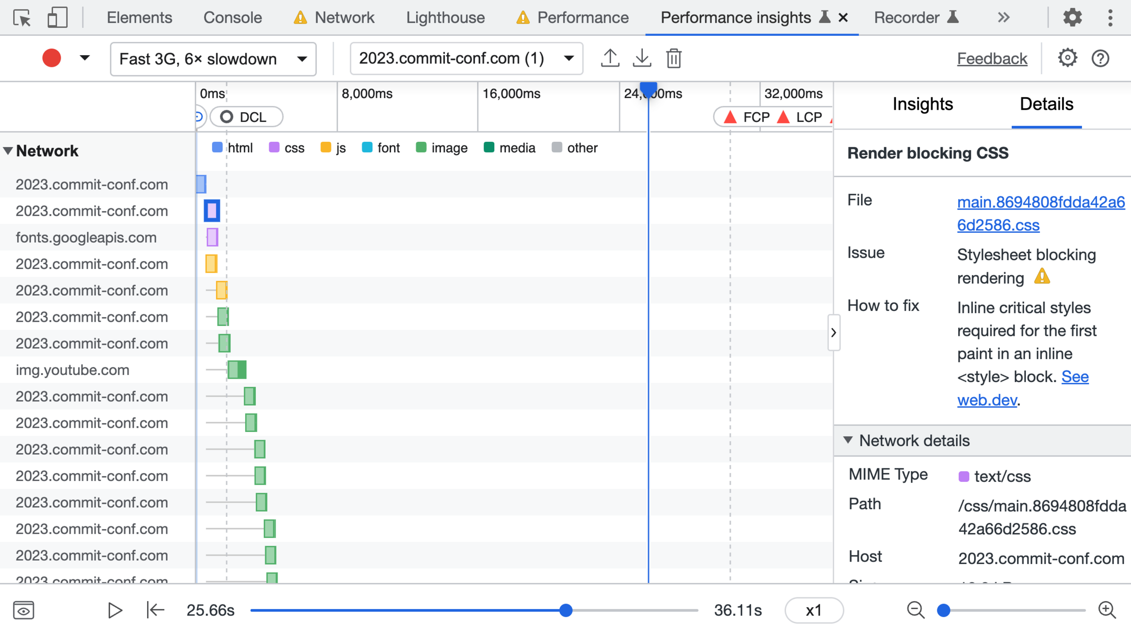The image size is (1131, 636).
Task: Open the Fast 3G throttling dropdown
Action: pos(213,59)
